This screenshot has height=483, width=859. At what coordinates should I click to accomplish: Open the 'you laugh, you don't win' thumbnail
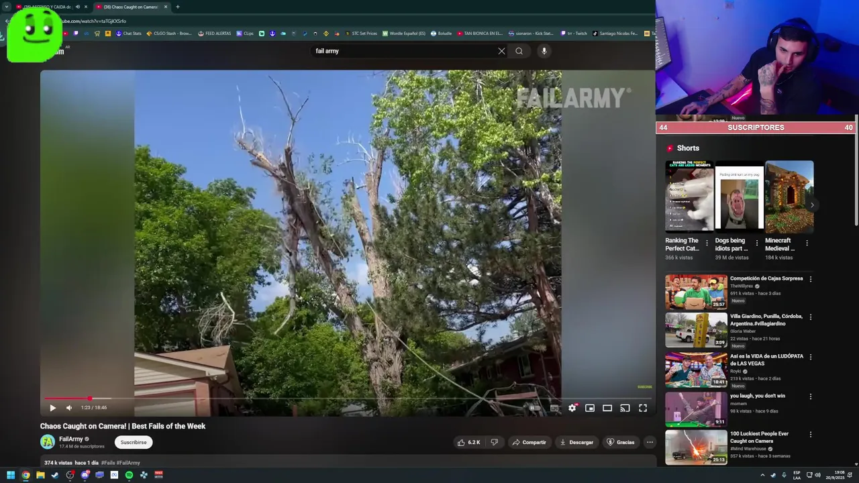tap(696, 409)
